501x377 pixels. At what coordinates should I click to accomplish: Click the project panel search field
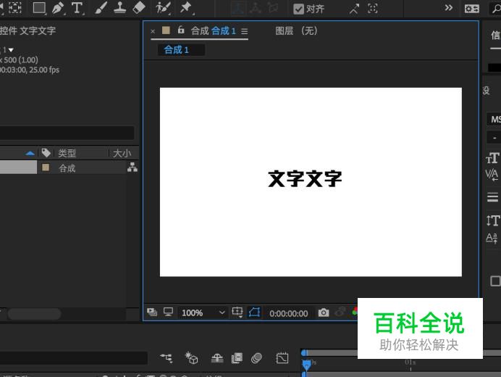click(x=67, y=133)
